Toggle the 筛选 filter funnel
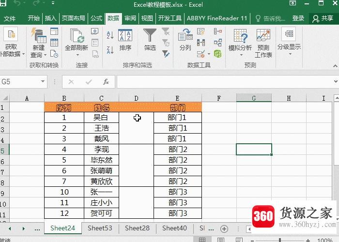 [150, 40]
